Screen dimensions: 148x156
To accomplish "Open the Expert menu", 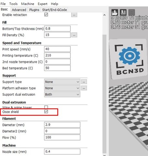I will [x=43, y=4].
